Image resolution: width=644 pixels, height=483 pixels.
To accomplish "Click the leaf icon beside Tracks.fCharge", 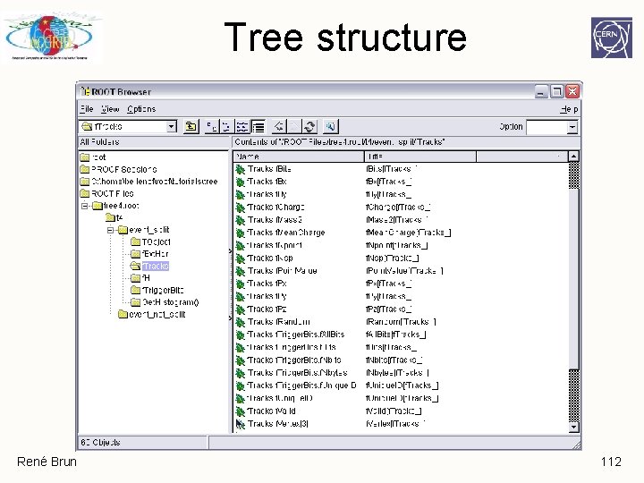I will 240,208.
